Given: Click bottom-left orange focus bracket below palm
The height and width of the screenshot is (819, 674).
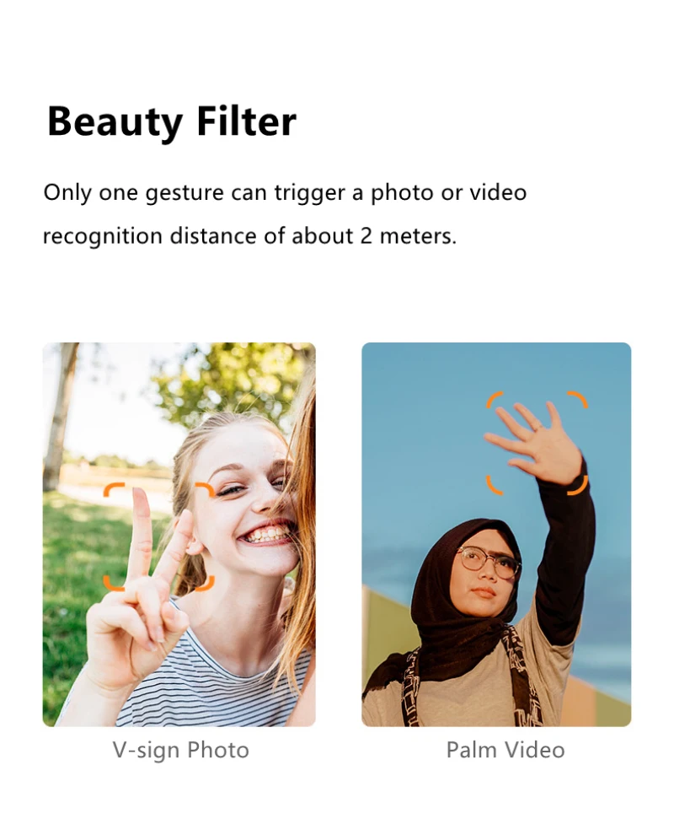Looking at the screenshot, I should pos(495,485).
